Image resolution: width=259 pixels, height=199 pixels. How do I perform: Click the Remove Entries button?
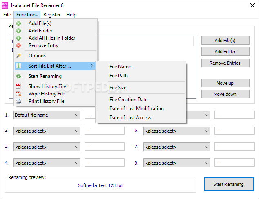[226, 63]
